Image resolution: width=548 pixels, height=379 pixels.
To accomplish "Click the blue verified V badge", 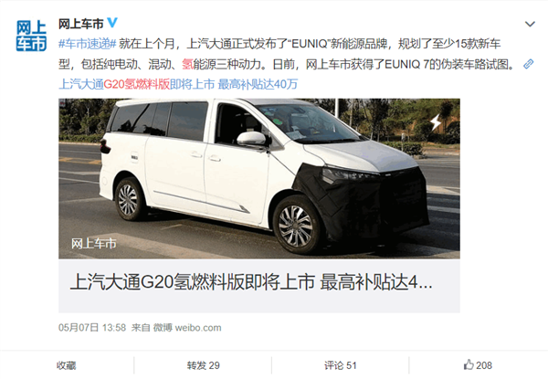I will (112, 23).
